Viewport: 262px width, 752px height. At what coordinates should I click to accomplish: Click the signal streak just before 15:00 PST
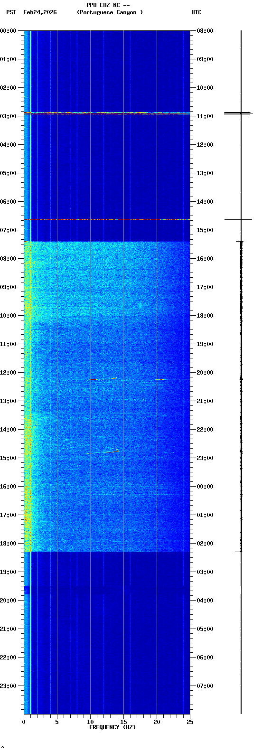click(103, 451)
